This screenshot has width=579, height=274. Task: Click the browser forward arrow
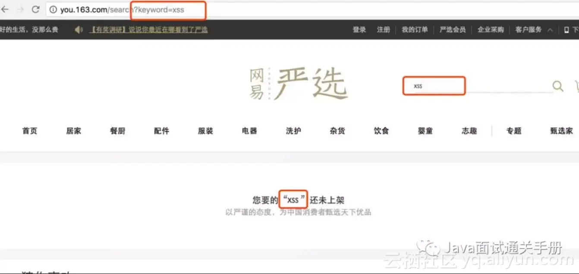[20, 9]
